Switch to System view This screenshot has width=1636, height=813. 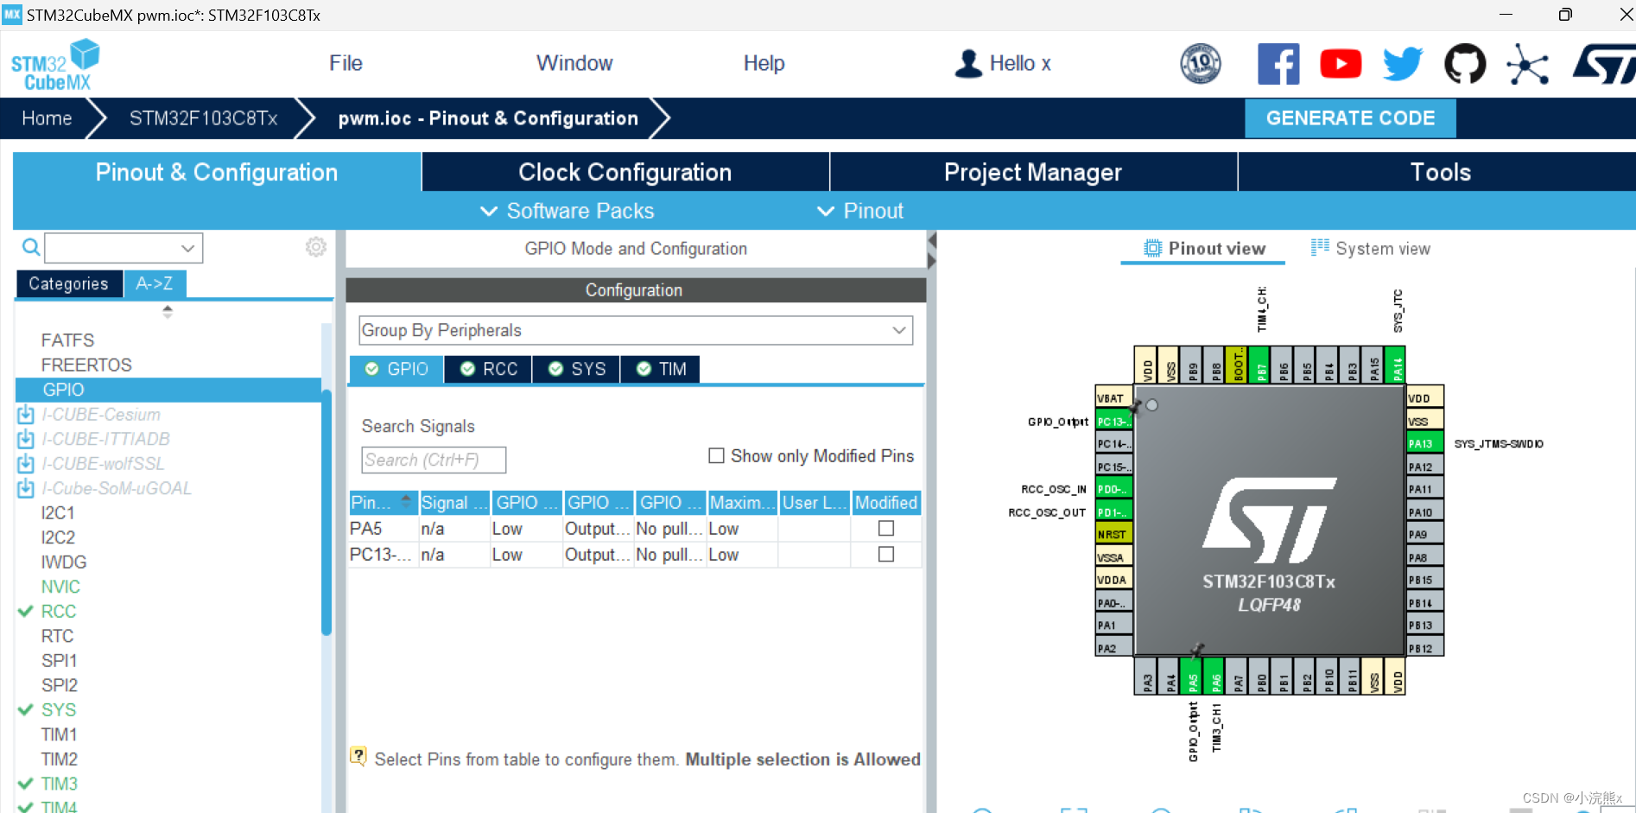coord(1371,249)
